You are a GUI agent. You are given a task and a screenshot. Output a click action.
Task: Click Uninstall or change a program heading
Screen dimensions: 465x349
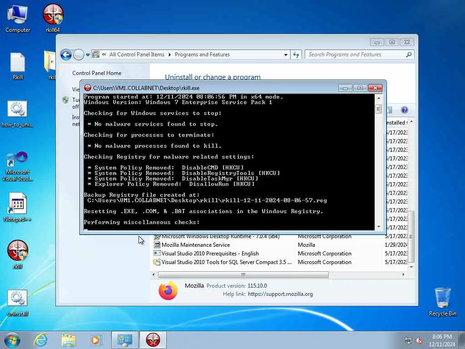click(x=213, y=77)
